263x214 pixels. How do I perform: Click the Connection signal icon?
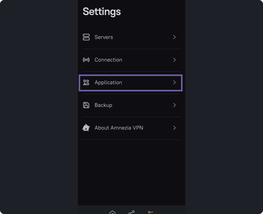pos(86,60)
